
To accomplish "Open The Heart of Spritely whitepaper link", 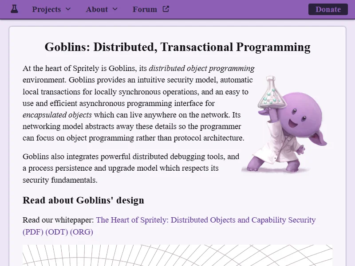I will coord(205,220).
